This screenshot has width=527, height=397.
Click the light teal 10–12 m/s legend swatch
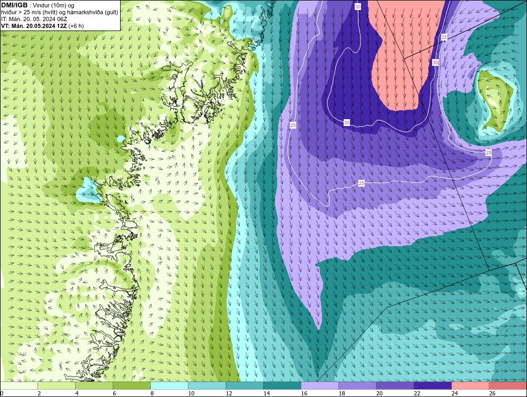[x=207, y=385]
